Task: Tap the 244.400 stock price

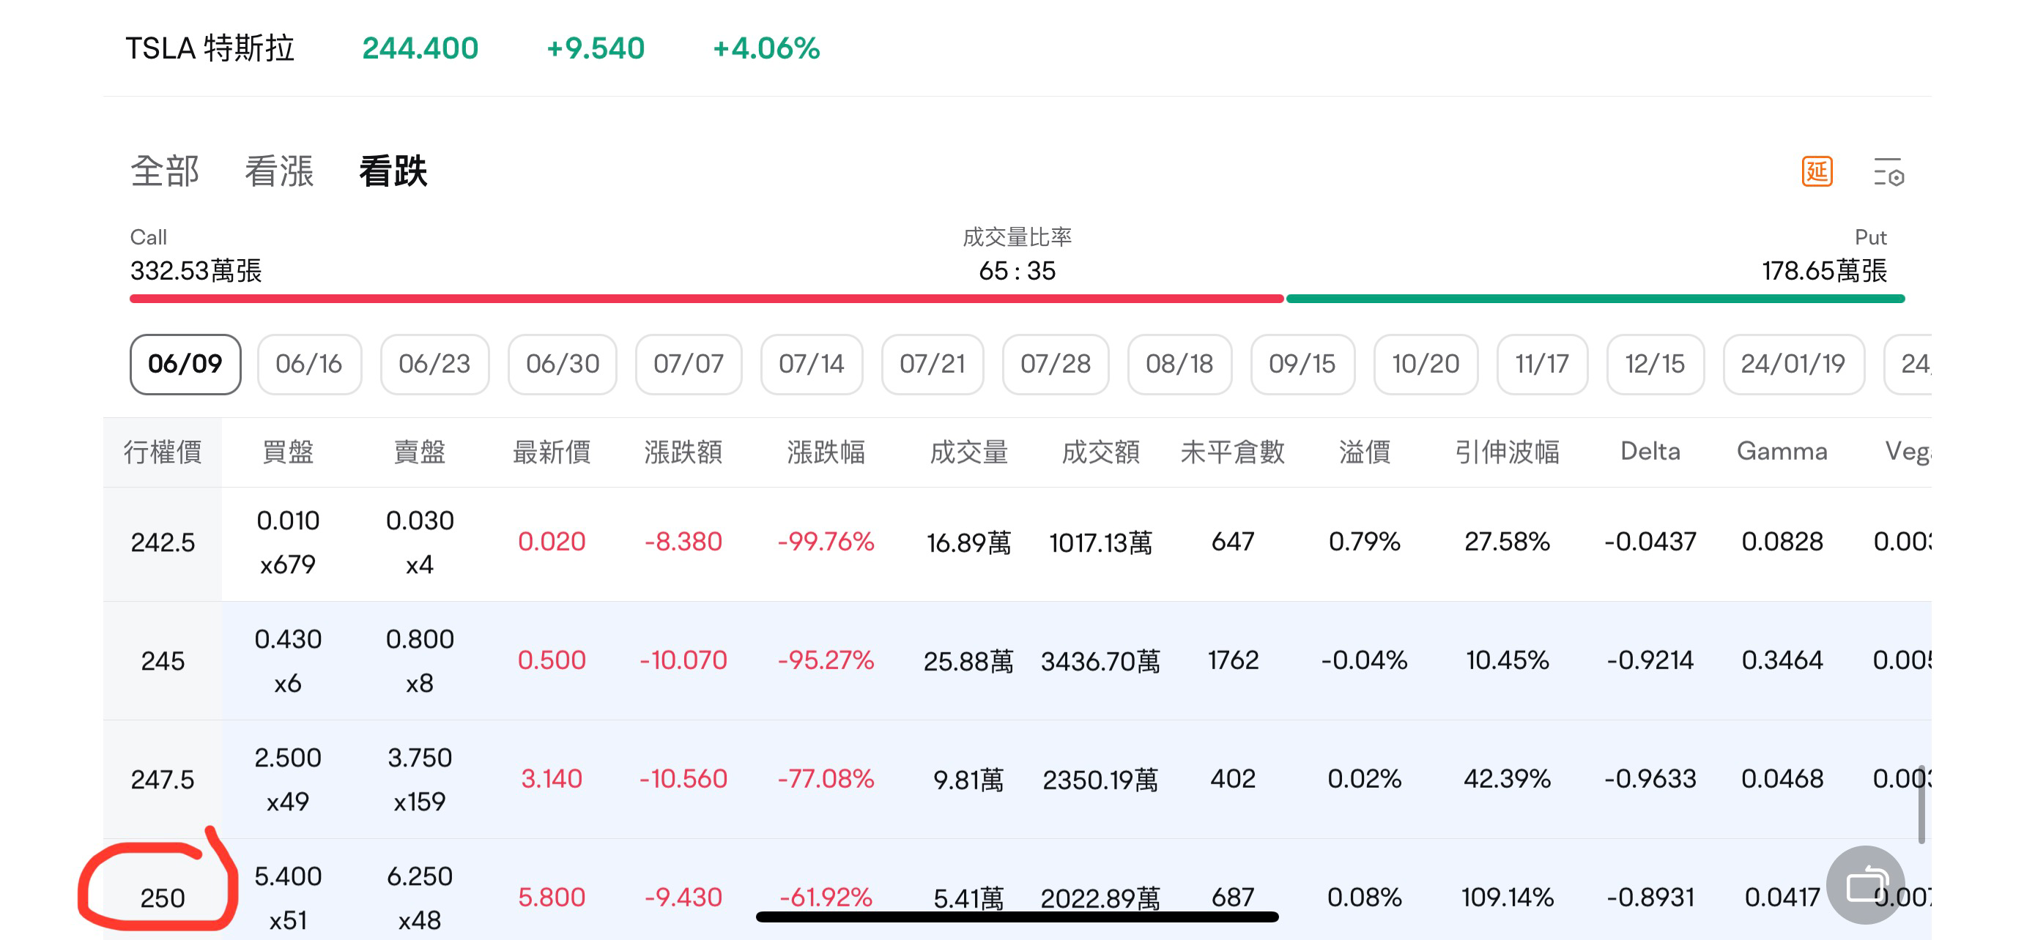Action: coord(420,49)
